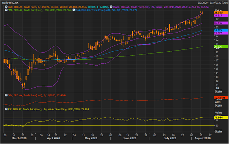Click May 2020 on time axis

91,138
